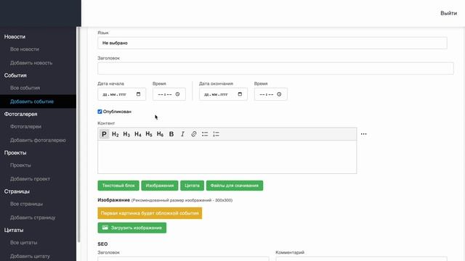This screenshot has width=465, height=261.
Task: Open Добавить страницу in sidebar
Action: tap(33, 217)
